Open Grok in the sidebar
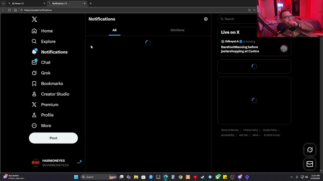 [41, 73]
